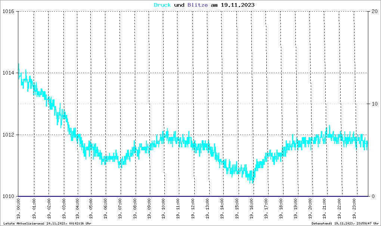Click the 10 label on right axis
The image size is (381, 226).
point(375,104)
